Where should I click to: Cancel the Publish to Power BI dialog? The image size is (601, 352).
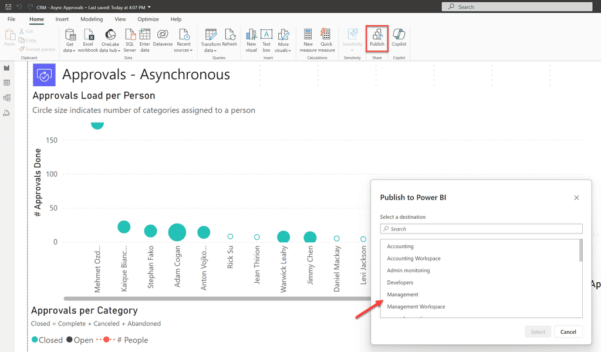click(x=568, y=331)
